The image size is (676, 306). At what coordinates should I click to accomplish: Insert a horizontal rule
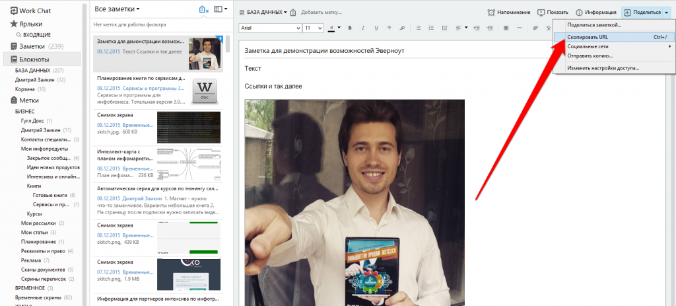pyautogui.click(x=519, y=28)
